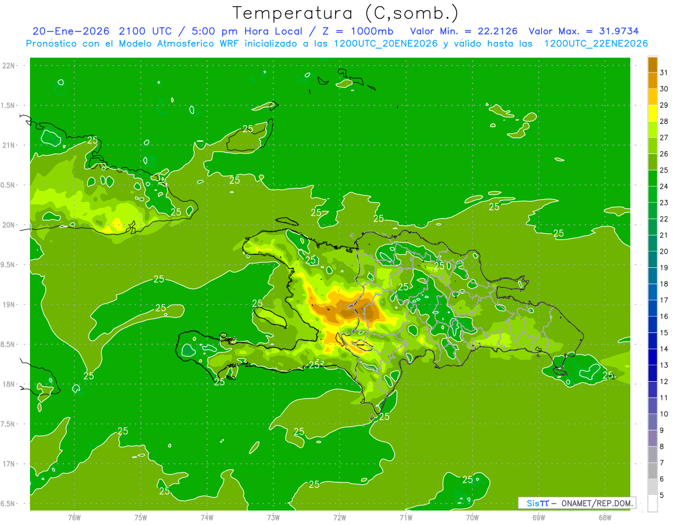Screen dimensions: 679x525
Task: Click the colorbar label "20"
Action: [664, 251]
